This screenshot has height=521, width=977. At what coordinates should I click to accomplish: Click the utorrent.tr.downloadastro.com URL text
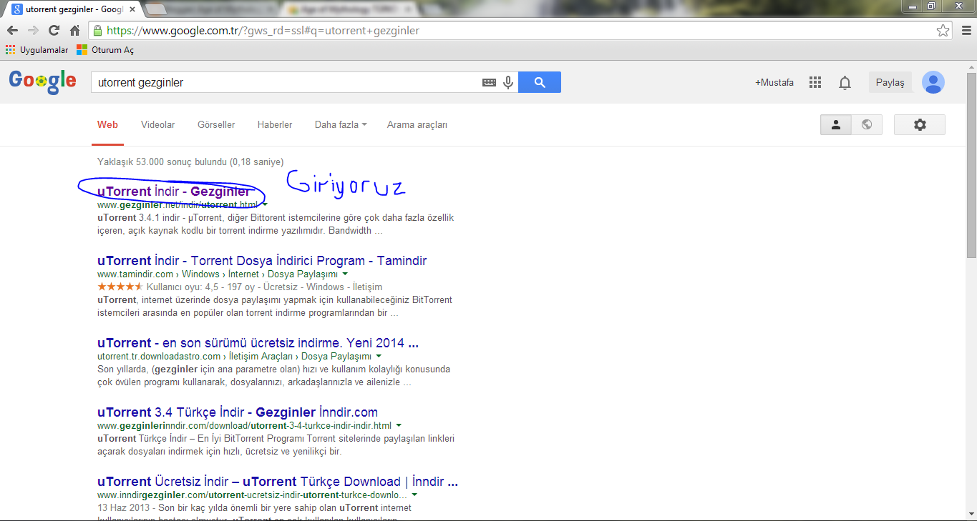point(159,356)
